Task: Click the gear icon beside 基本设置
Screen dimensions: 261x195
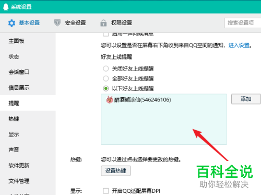Action: pyautogui.click(x=11, y=23)
